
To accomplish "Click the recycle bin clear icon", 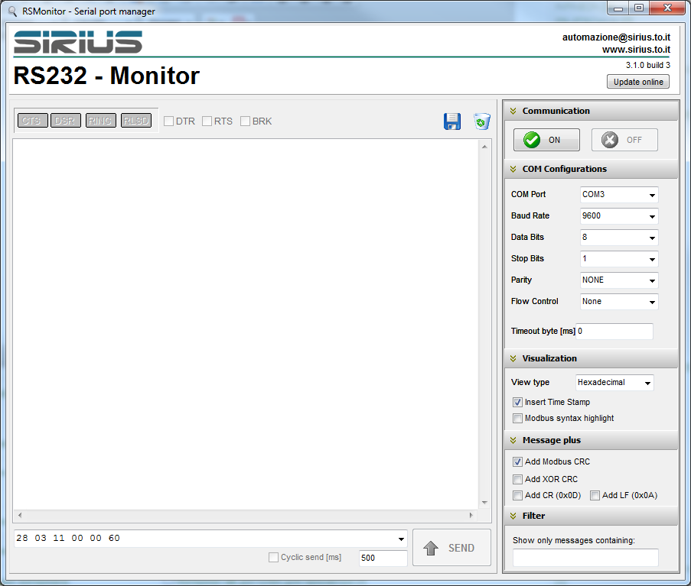I will tap(481, 121).
